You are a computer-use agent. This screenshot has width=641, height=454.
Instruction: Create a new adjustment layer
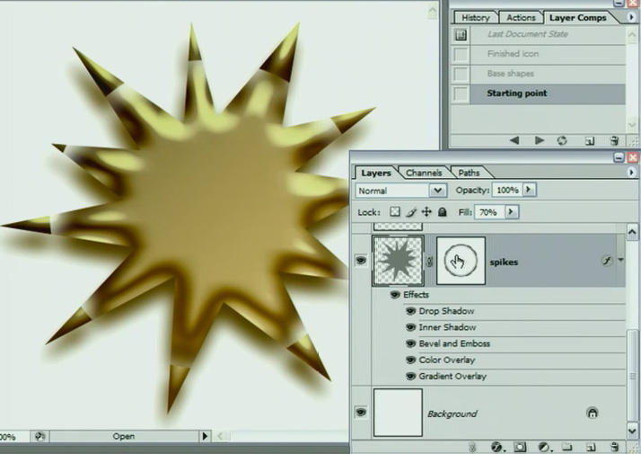[543, 447]
